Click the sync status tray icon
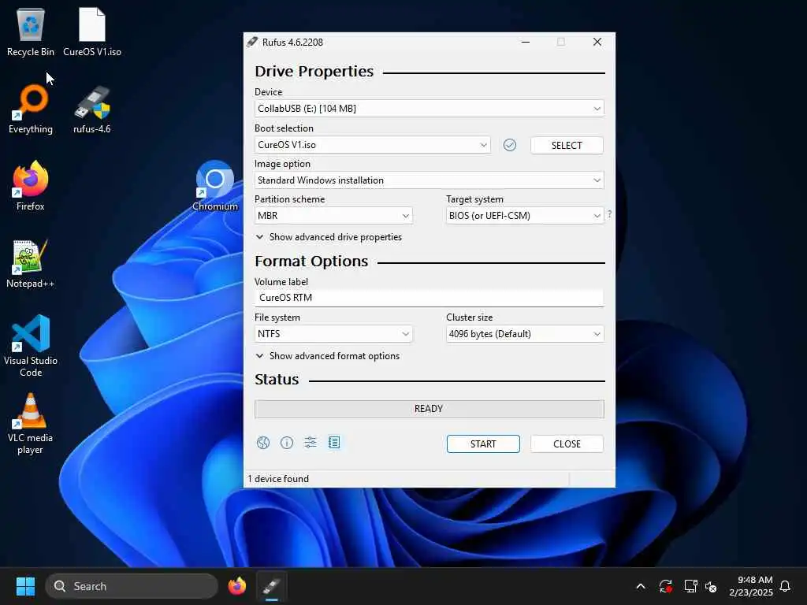The height and width of the screenshot is (605, 807). pyautogui.click(x=665, y=586)
